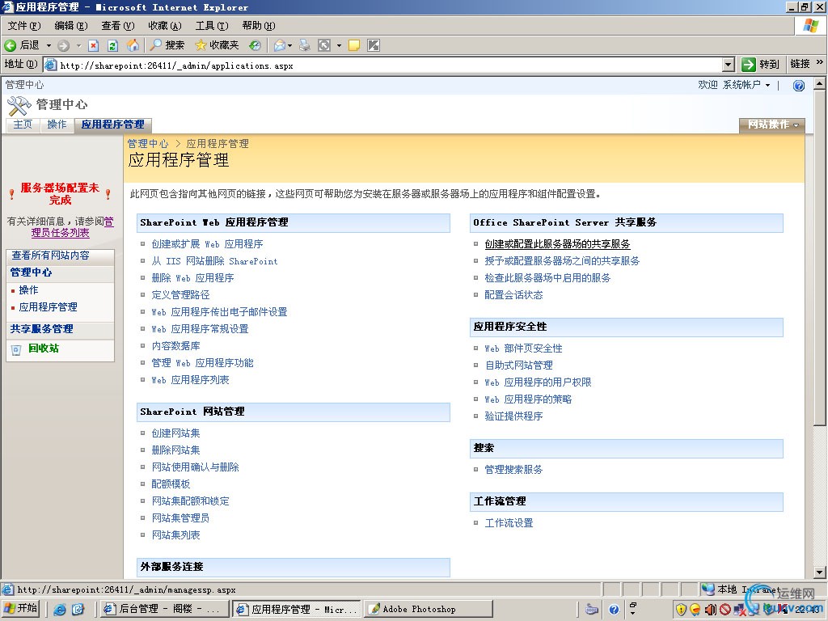Click the IE Back arrow icon
The width and height of the screenshot is (828, 621).
(x=11, y=45)
